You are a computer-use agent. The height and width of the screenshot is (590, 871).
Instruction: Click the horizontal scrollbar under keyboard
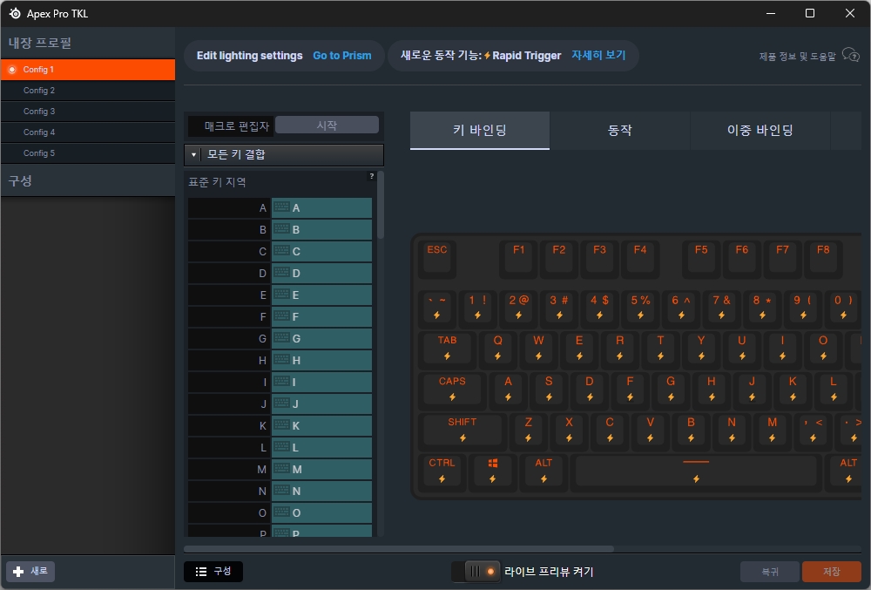pos(399,549)
